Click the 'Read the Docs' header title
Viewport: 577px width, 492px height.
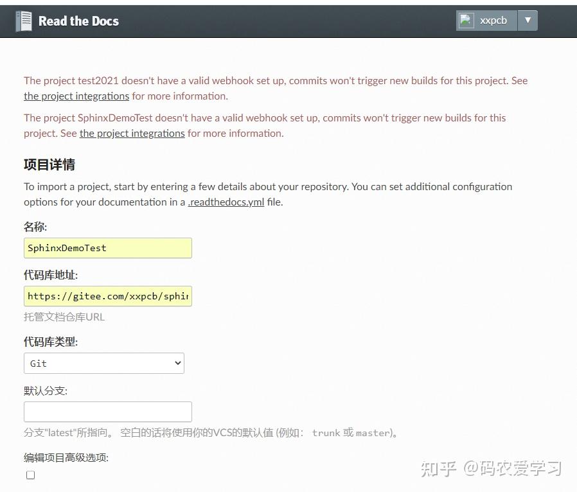(78, 21)
